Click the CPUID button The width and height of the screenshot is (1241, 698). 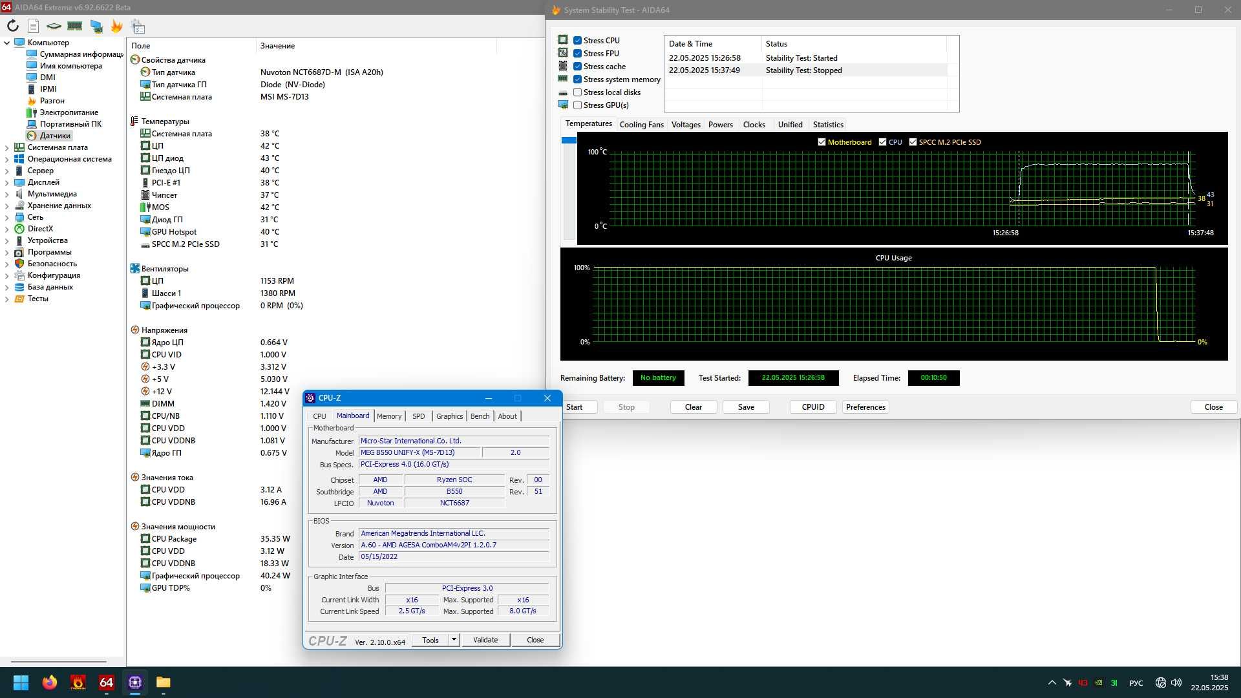click(813, 407)
